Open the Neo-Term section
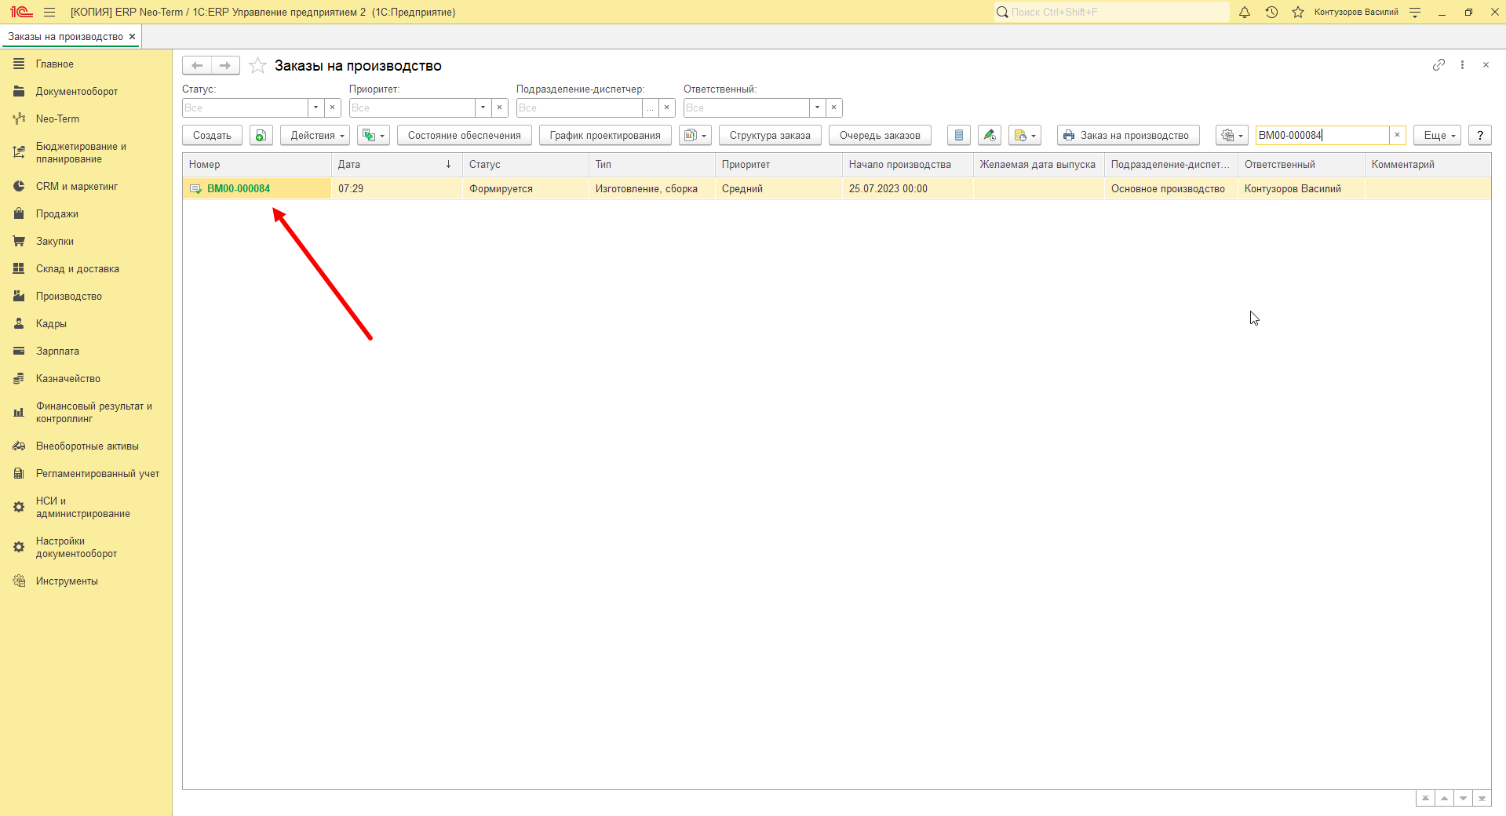This screenshot has height=816, width=1506. (57, 119)
